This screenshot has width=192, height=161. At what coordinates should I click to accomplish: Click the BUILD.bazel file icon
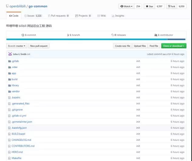9,134
